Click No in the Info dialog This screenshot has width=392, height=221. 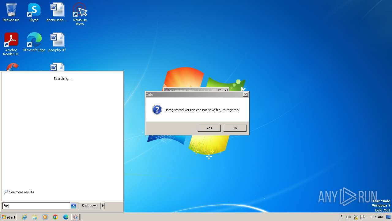(x=235, y=128)
